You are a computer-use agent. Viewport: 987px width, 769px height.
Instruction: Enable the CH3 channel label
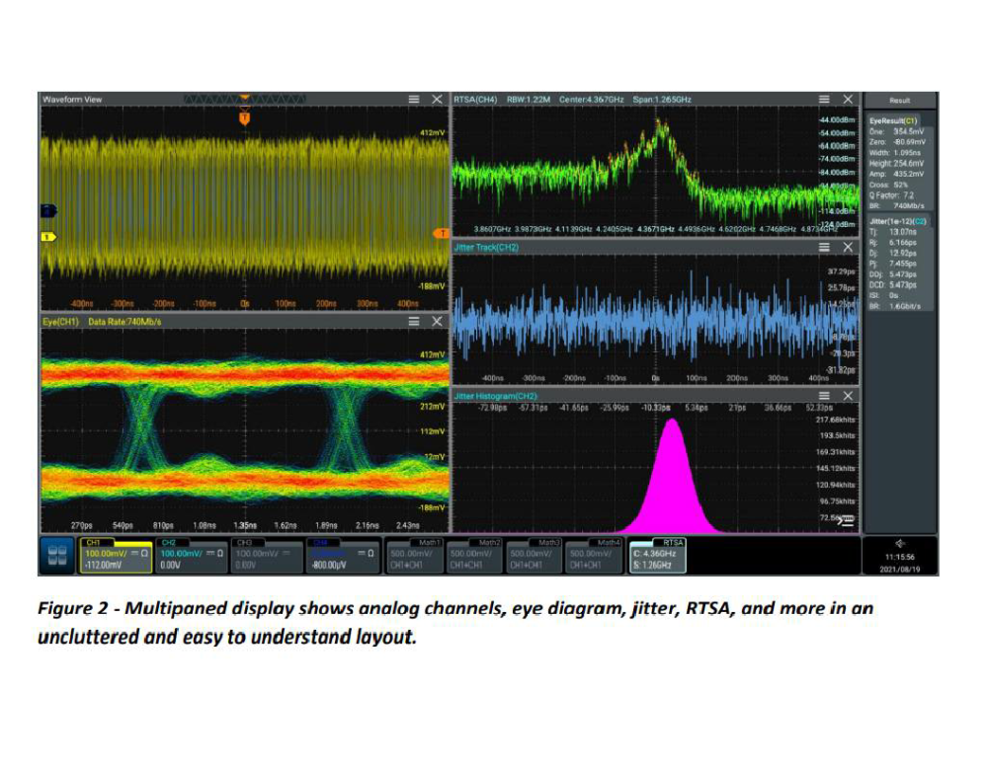[245, 543]
